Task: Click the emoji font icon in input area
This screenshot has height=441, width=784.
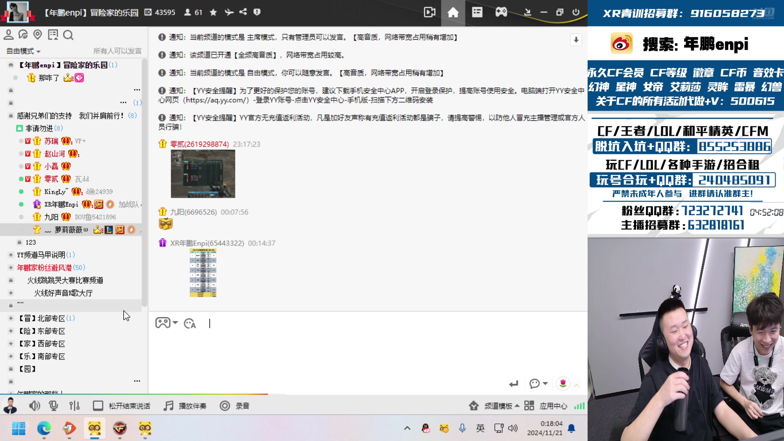Action: 189,323
